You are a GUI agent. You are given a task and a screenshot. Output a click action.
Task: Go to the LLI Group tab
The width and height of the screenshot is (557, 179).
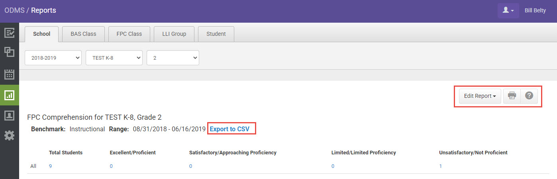[x=174, y=34]
